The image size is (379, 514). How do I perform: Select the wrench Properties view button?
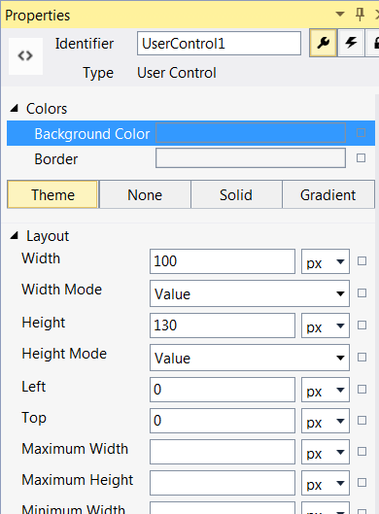pos(324,43)
